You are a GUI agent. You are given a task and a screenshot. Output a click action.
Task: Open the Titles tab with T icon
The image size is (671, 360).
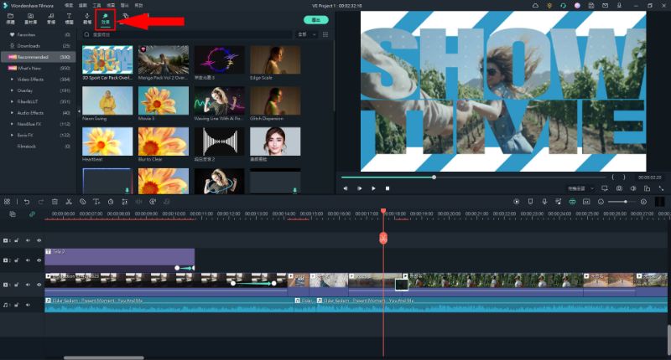(69, 18)
